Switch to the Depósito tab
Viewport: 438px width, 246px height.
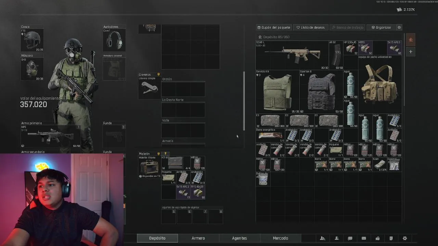click(x=157, y=238)
